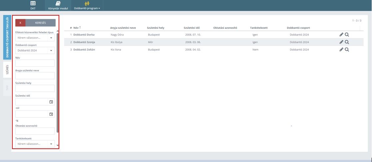Expand the Dobbantó program menu
Viewport: 372px width, 162px height.
click(x=87, y=8)
